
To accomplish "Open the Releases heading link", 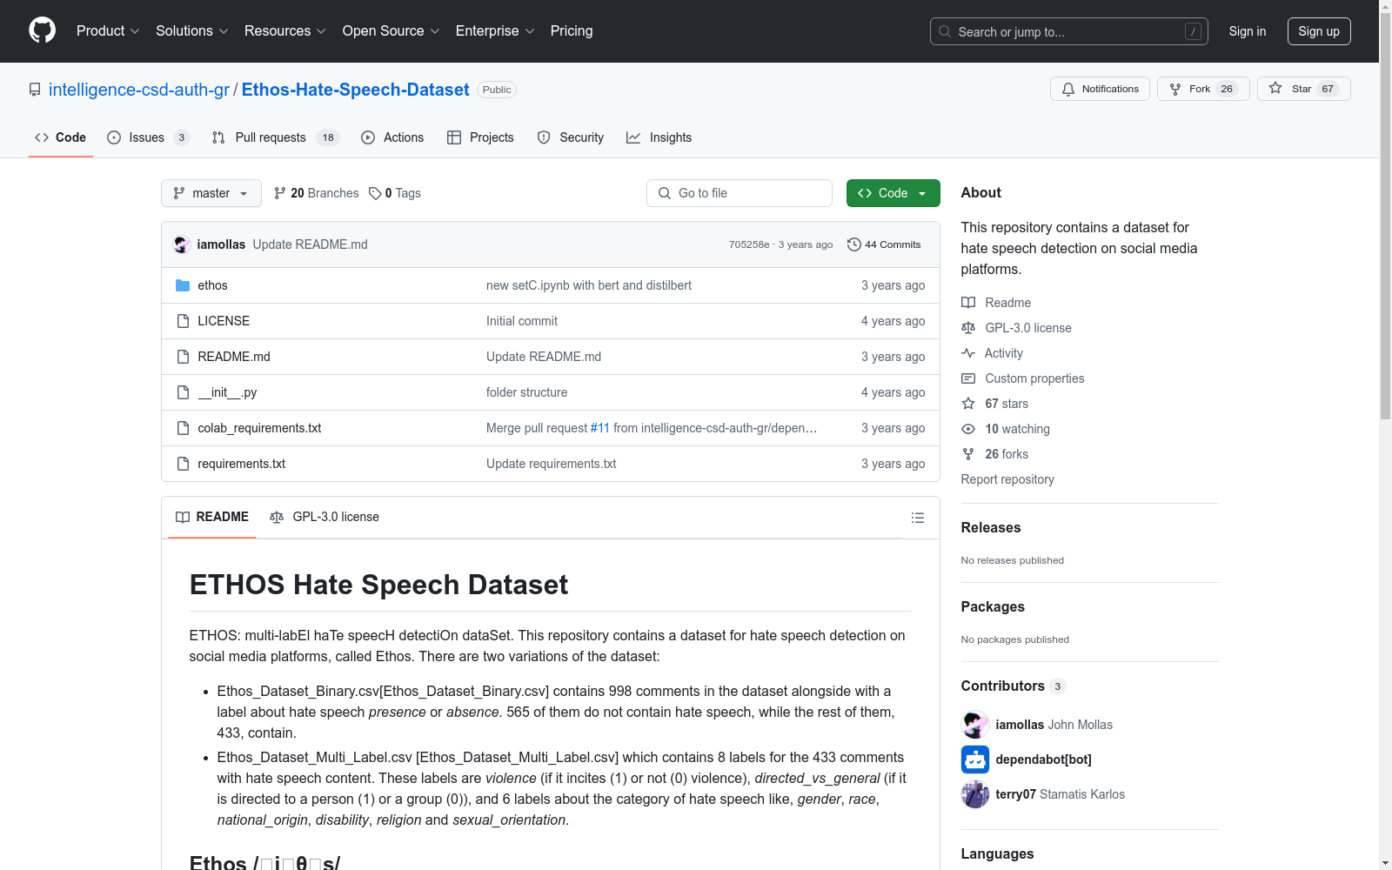I will (991, 527).
